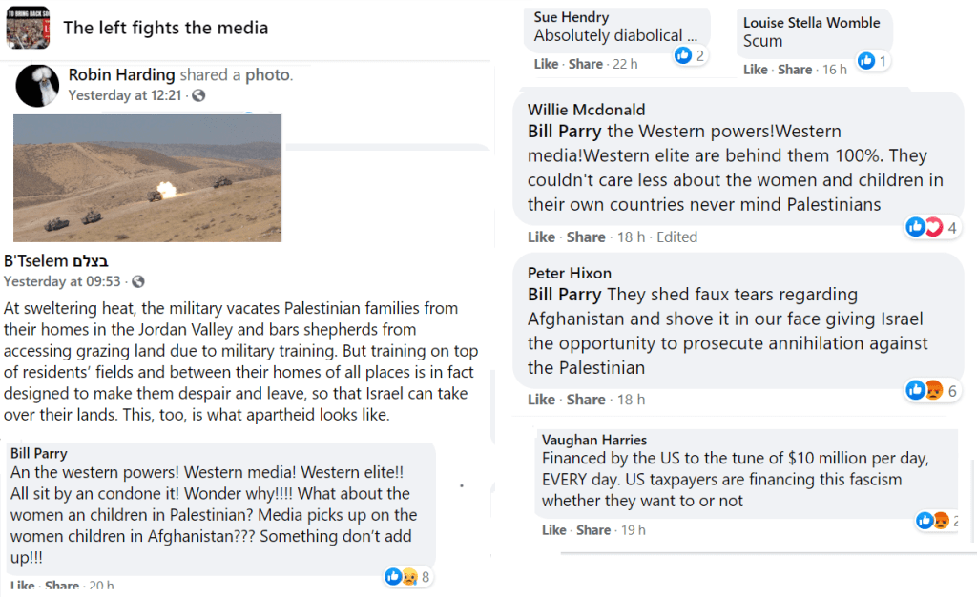This screenshot has height=597, width=977.
Task: View edit history on Willie Mcdonald's comment
Action: 677,237
